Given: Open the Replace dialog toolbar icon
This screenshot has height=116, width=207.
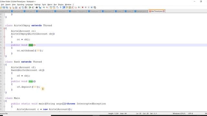Looking at the screenshot, I should (x=40, y=7).
